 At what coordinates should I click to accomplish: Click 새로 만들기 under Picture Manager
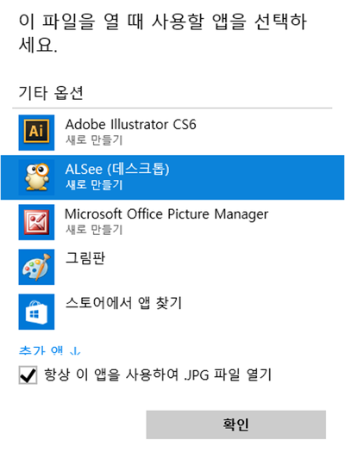(94, 230)
